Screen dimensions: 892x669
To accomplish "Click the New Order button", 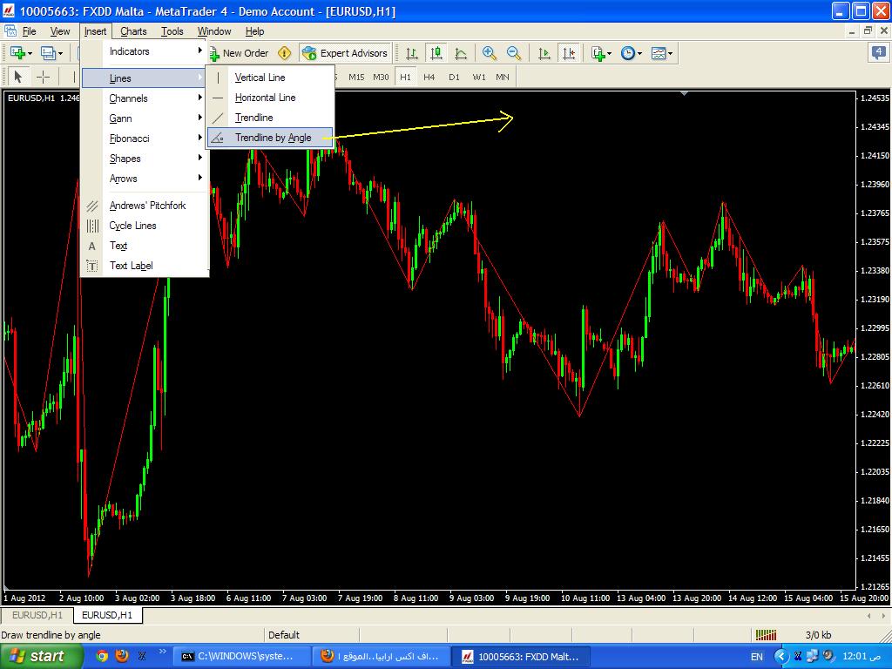I will (239, 53).
